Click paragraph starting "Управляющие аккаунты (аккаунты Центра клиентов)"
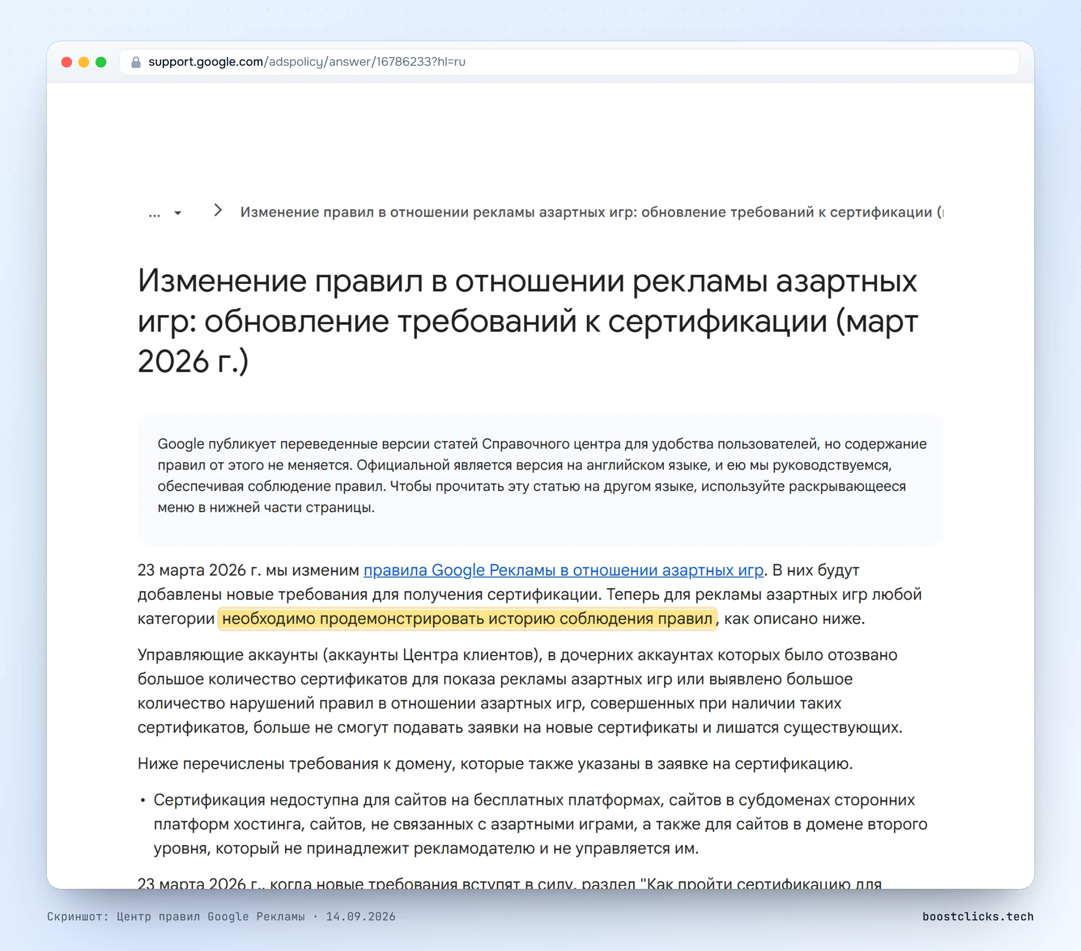 tap(520, 691)
